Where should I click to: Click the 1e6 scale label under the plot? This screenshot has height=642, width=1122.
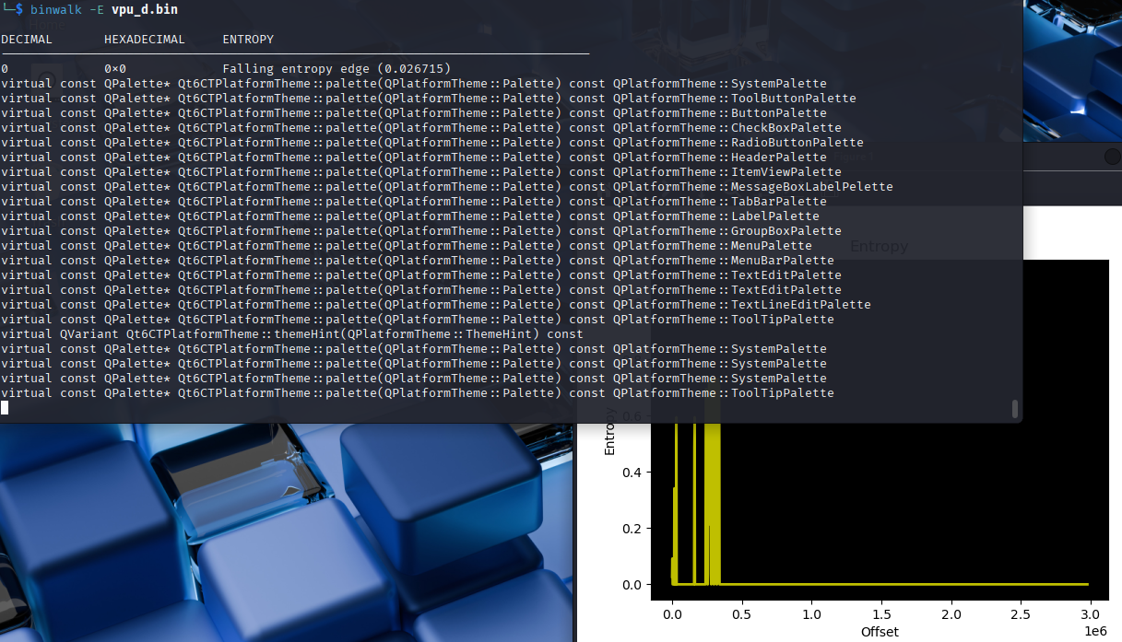click(1093, 632)
